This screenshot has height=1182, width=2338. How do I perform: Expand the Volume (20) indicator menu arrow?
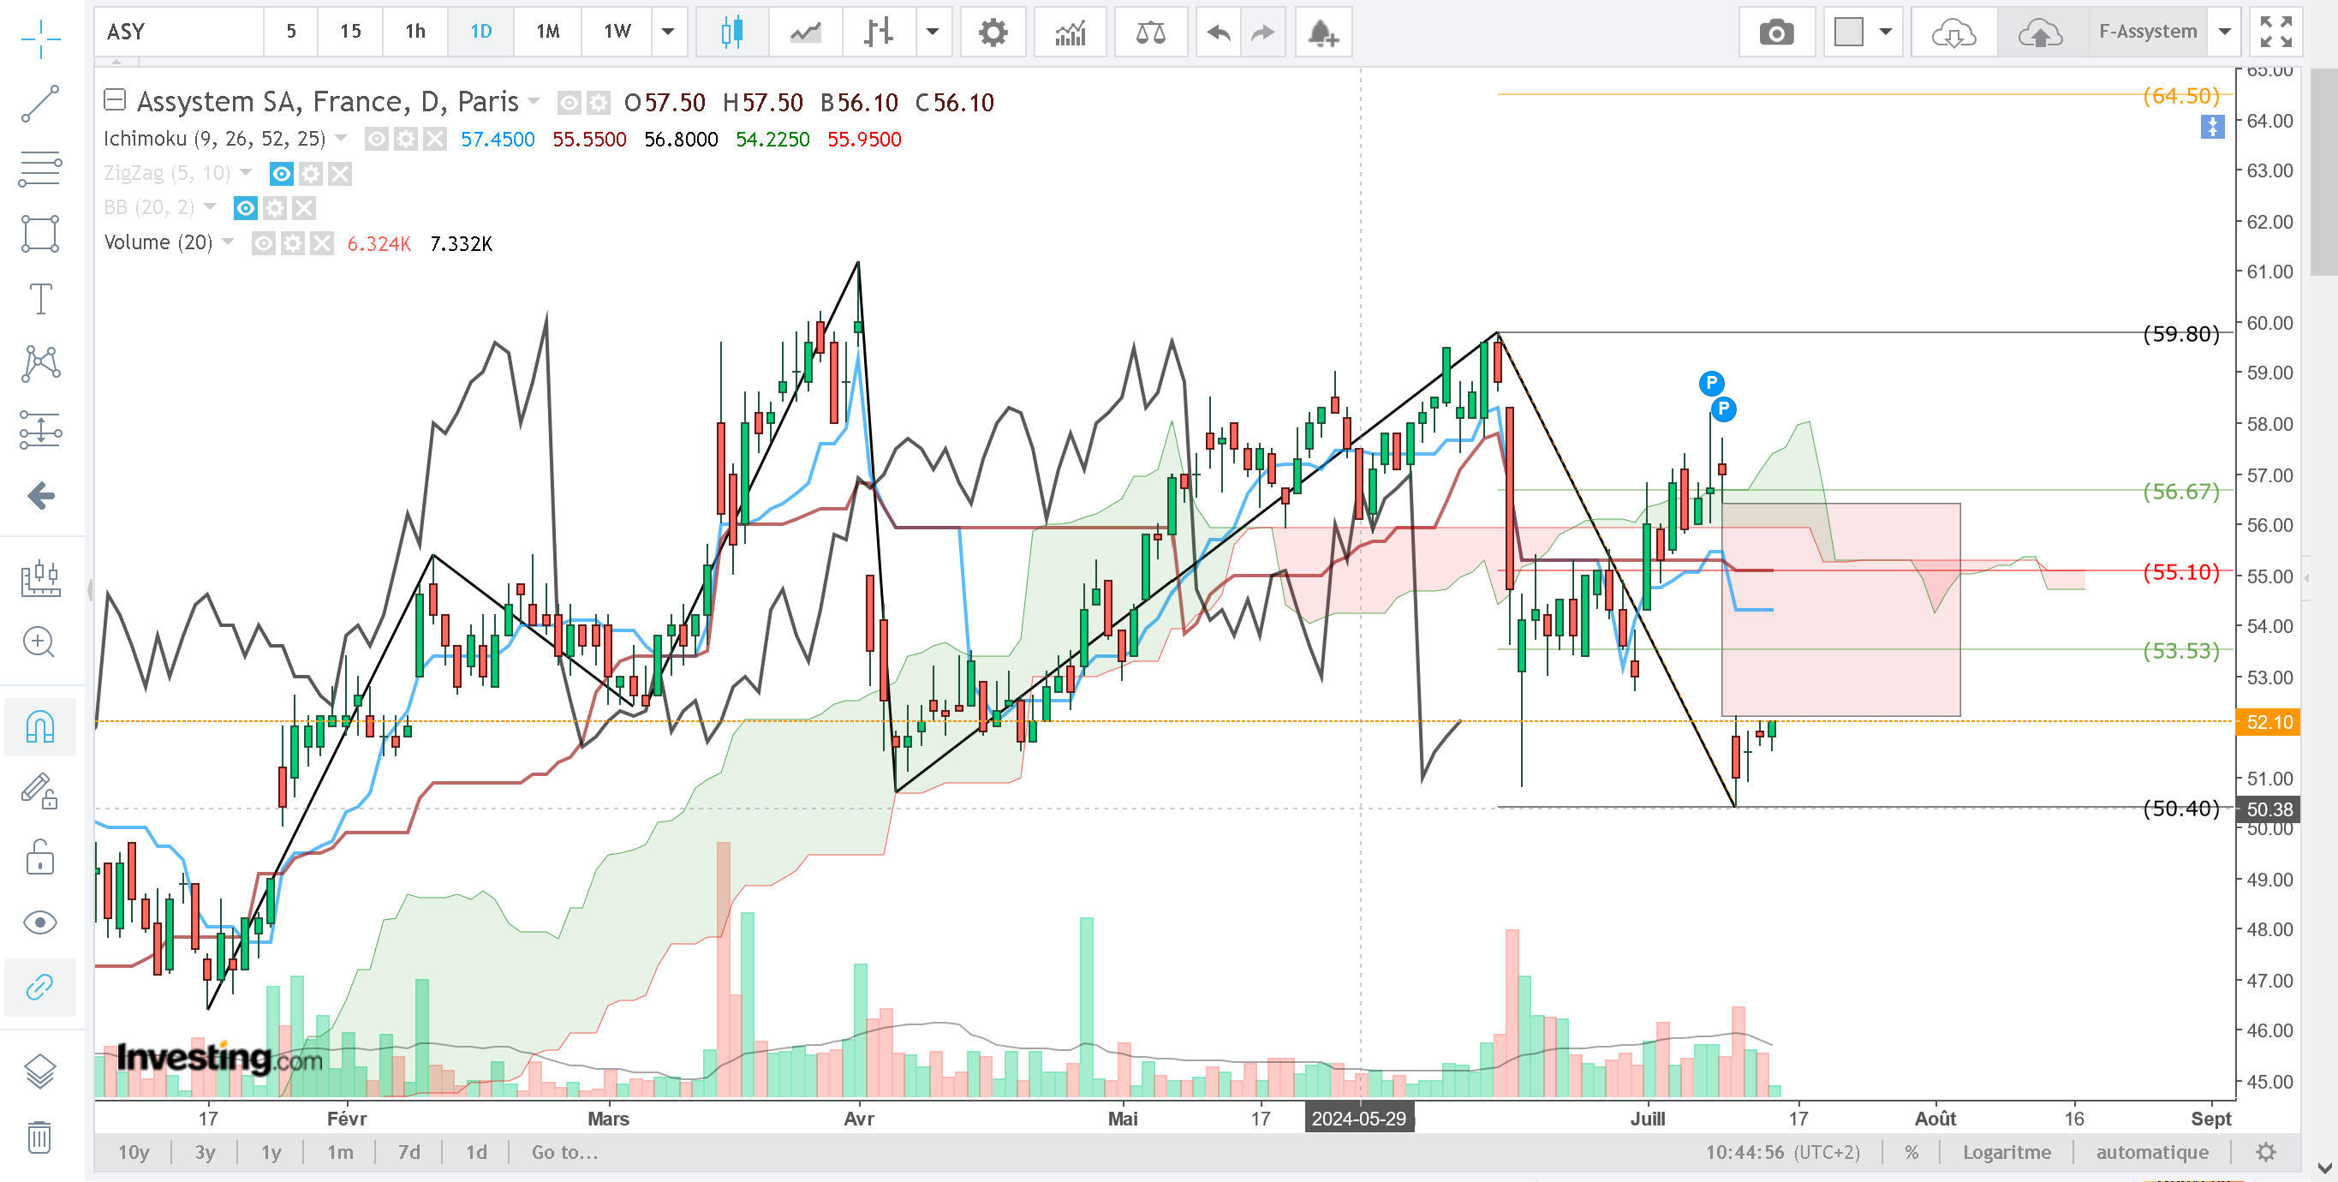tap(228, 242)
